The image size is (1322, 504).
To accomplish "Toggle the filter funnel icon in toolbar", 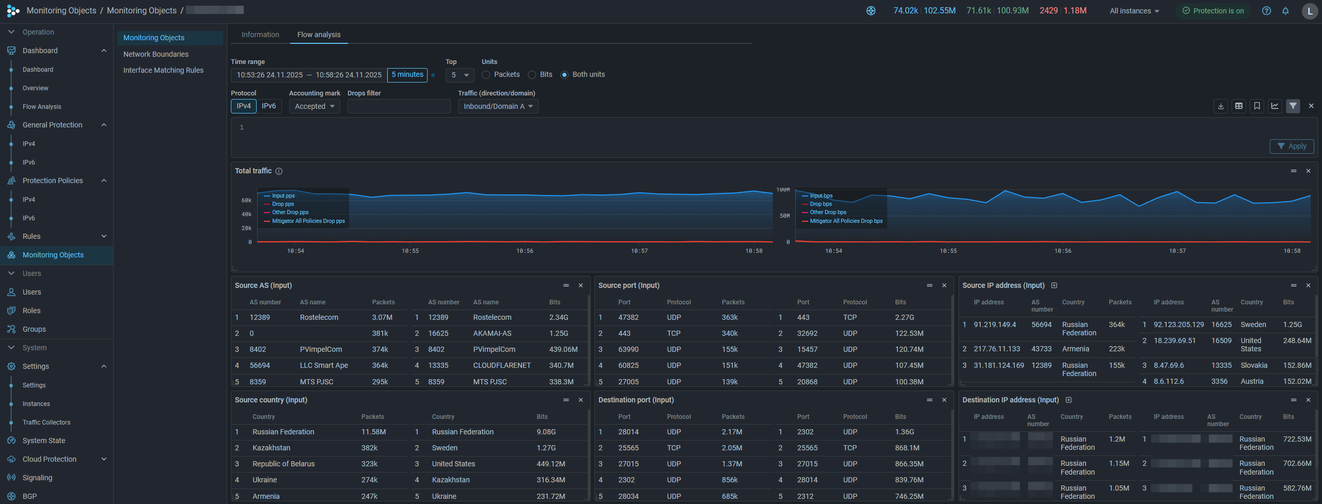I will pos(1293,106).
